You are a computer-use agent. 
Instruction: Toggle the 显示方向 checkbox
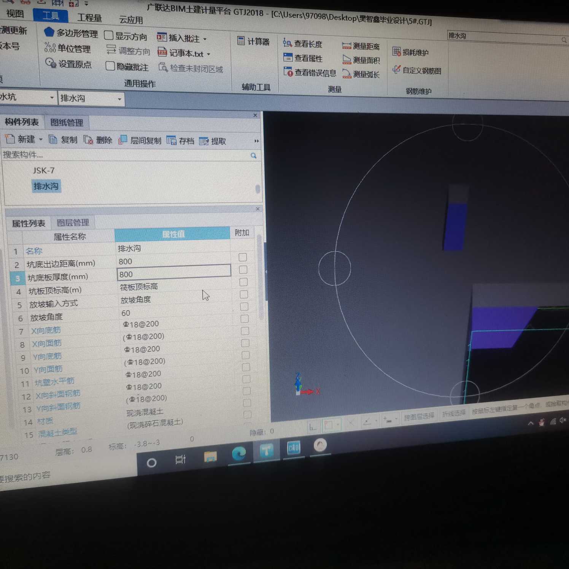tap(109, 35)
